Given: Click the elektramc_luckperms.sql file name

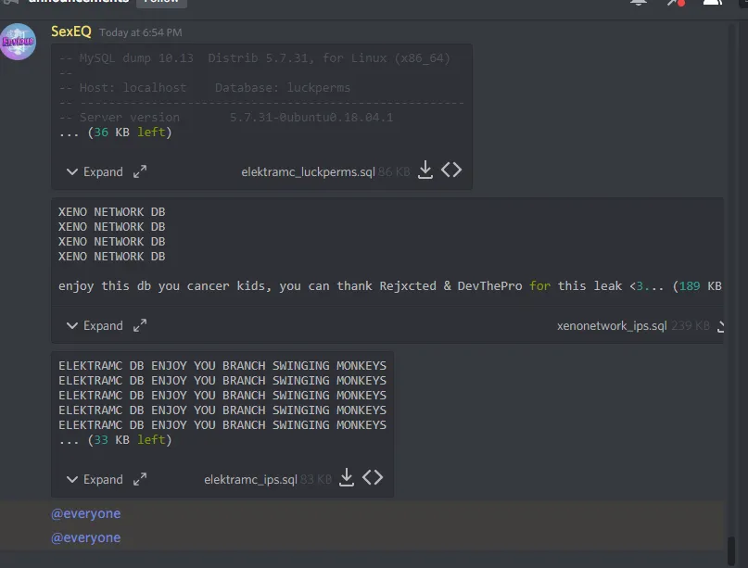Looking at the screenshot, I should point(308,171).
